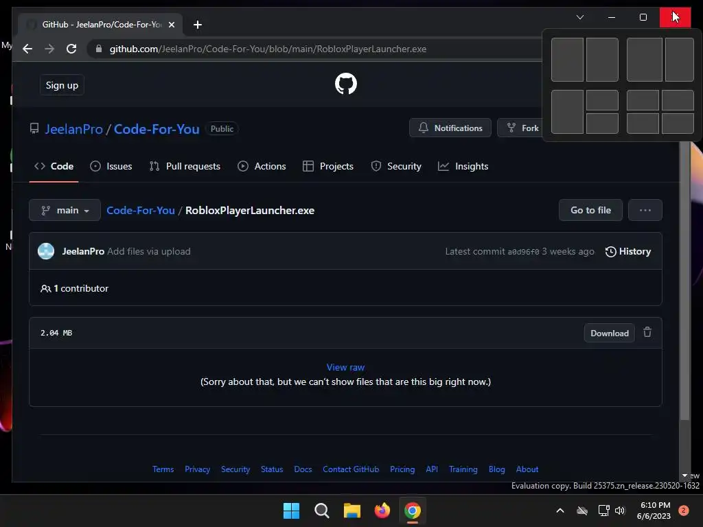The image size is (703, 527).
Task: Click the scrollbar down arrow
Action: [x=684, y=476]
